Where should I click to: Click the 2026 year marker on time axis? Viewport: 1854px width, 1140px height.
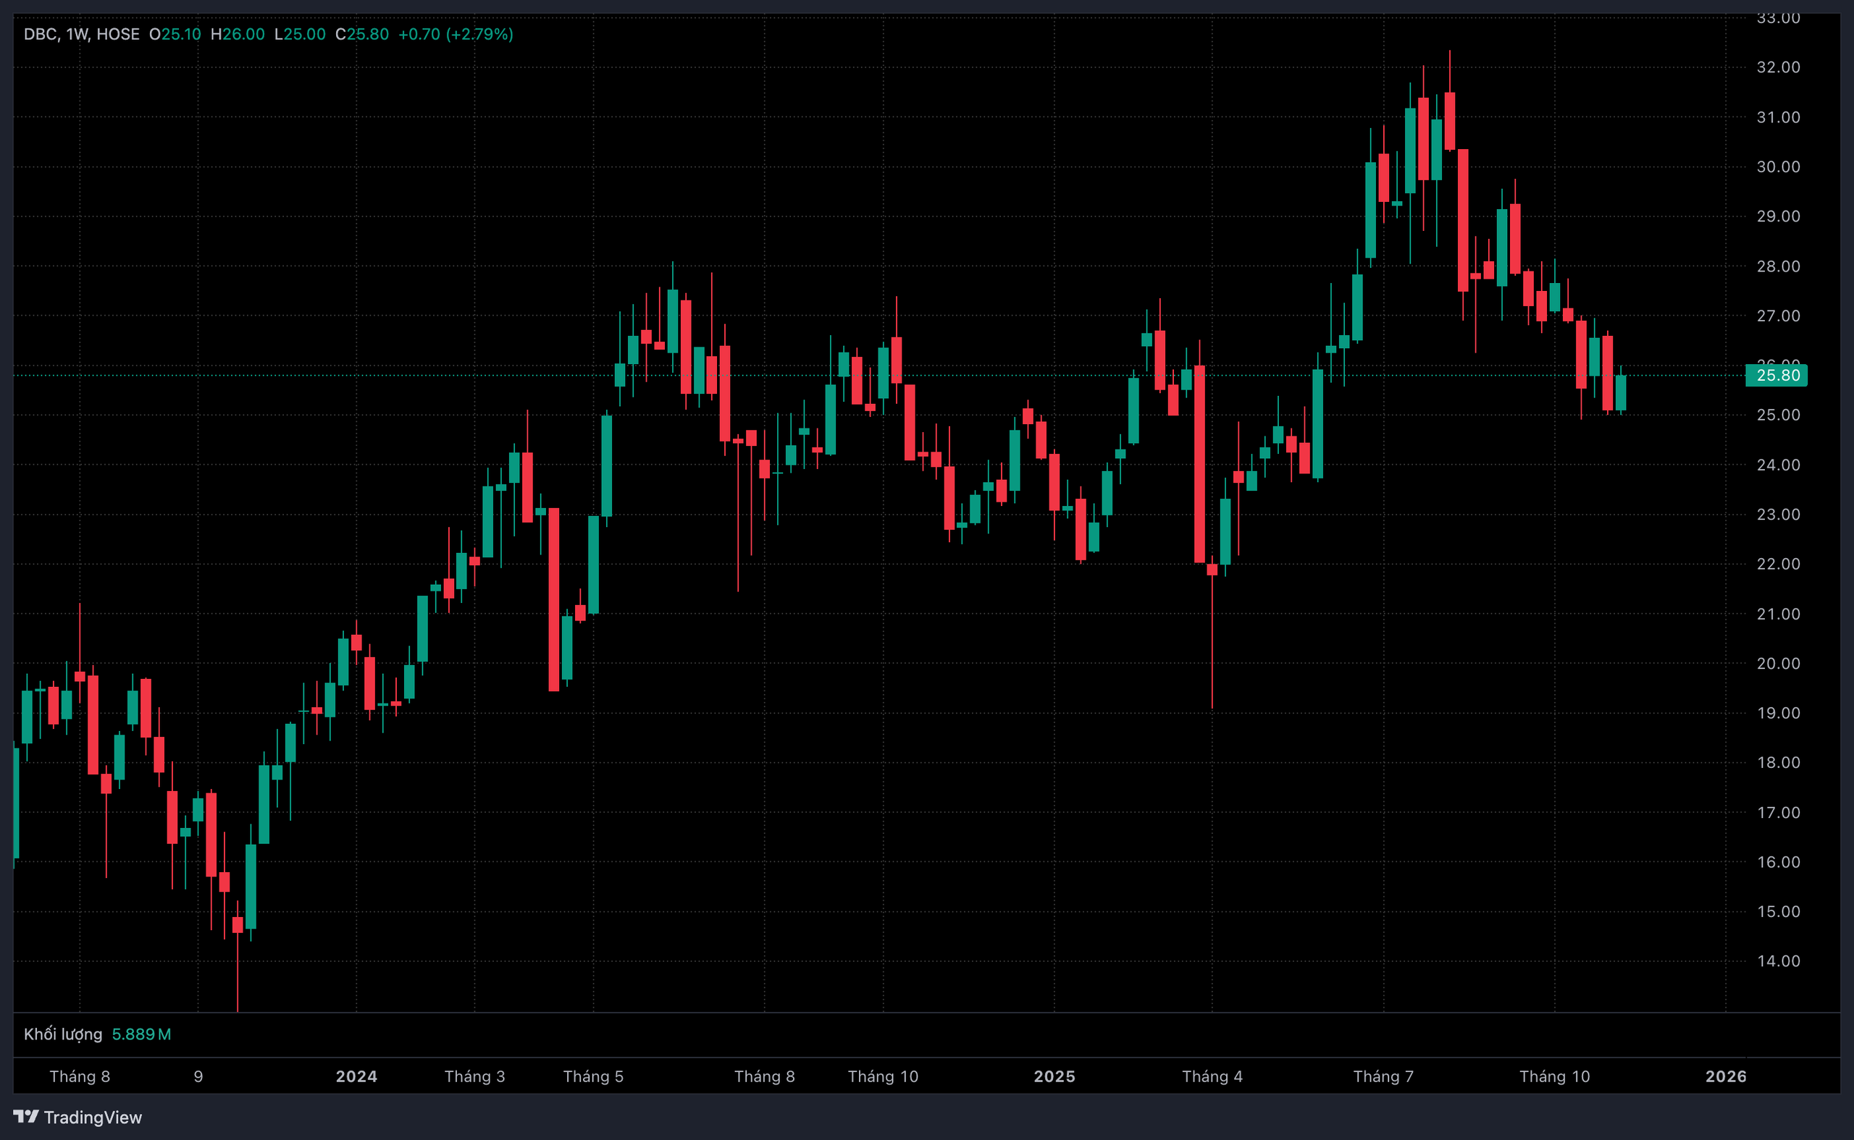pos(1726,1076)
